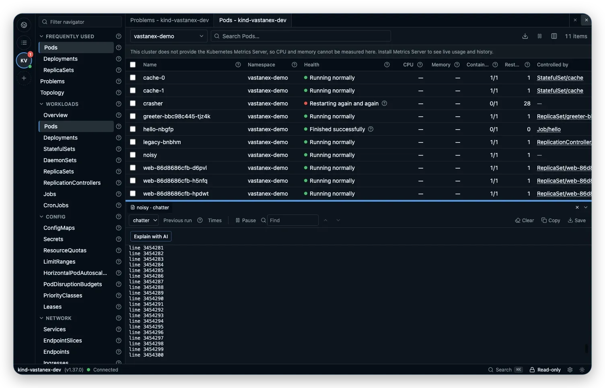
Task: Click the app logo icon in the rail
Action: pyautogui.click(x=24, y=25)
